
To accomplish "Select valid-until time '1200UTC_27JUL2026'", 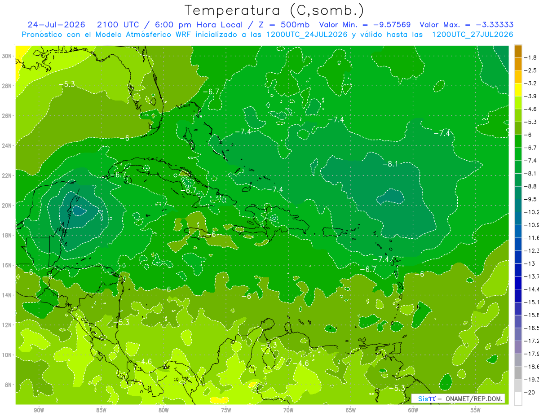I will [x=473, y=35].
